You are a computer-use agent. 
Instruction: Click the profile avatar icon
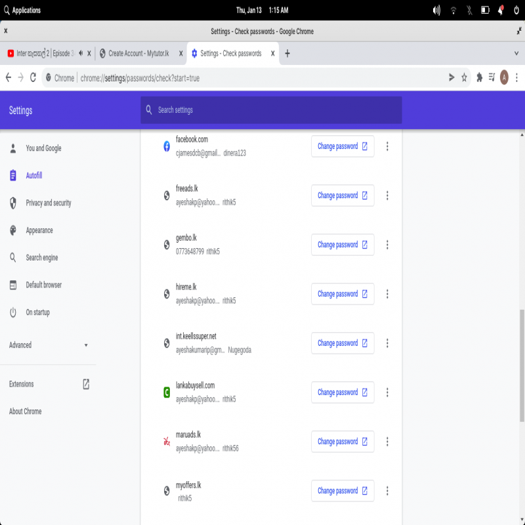pos(505,77)
